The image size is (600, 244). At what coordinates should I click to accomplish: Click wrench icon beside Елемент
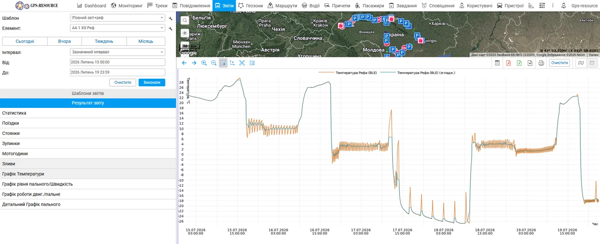pos(171,29)
